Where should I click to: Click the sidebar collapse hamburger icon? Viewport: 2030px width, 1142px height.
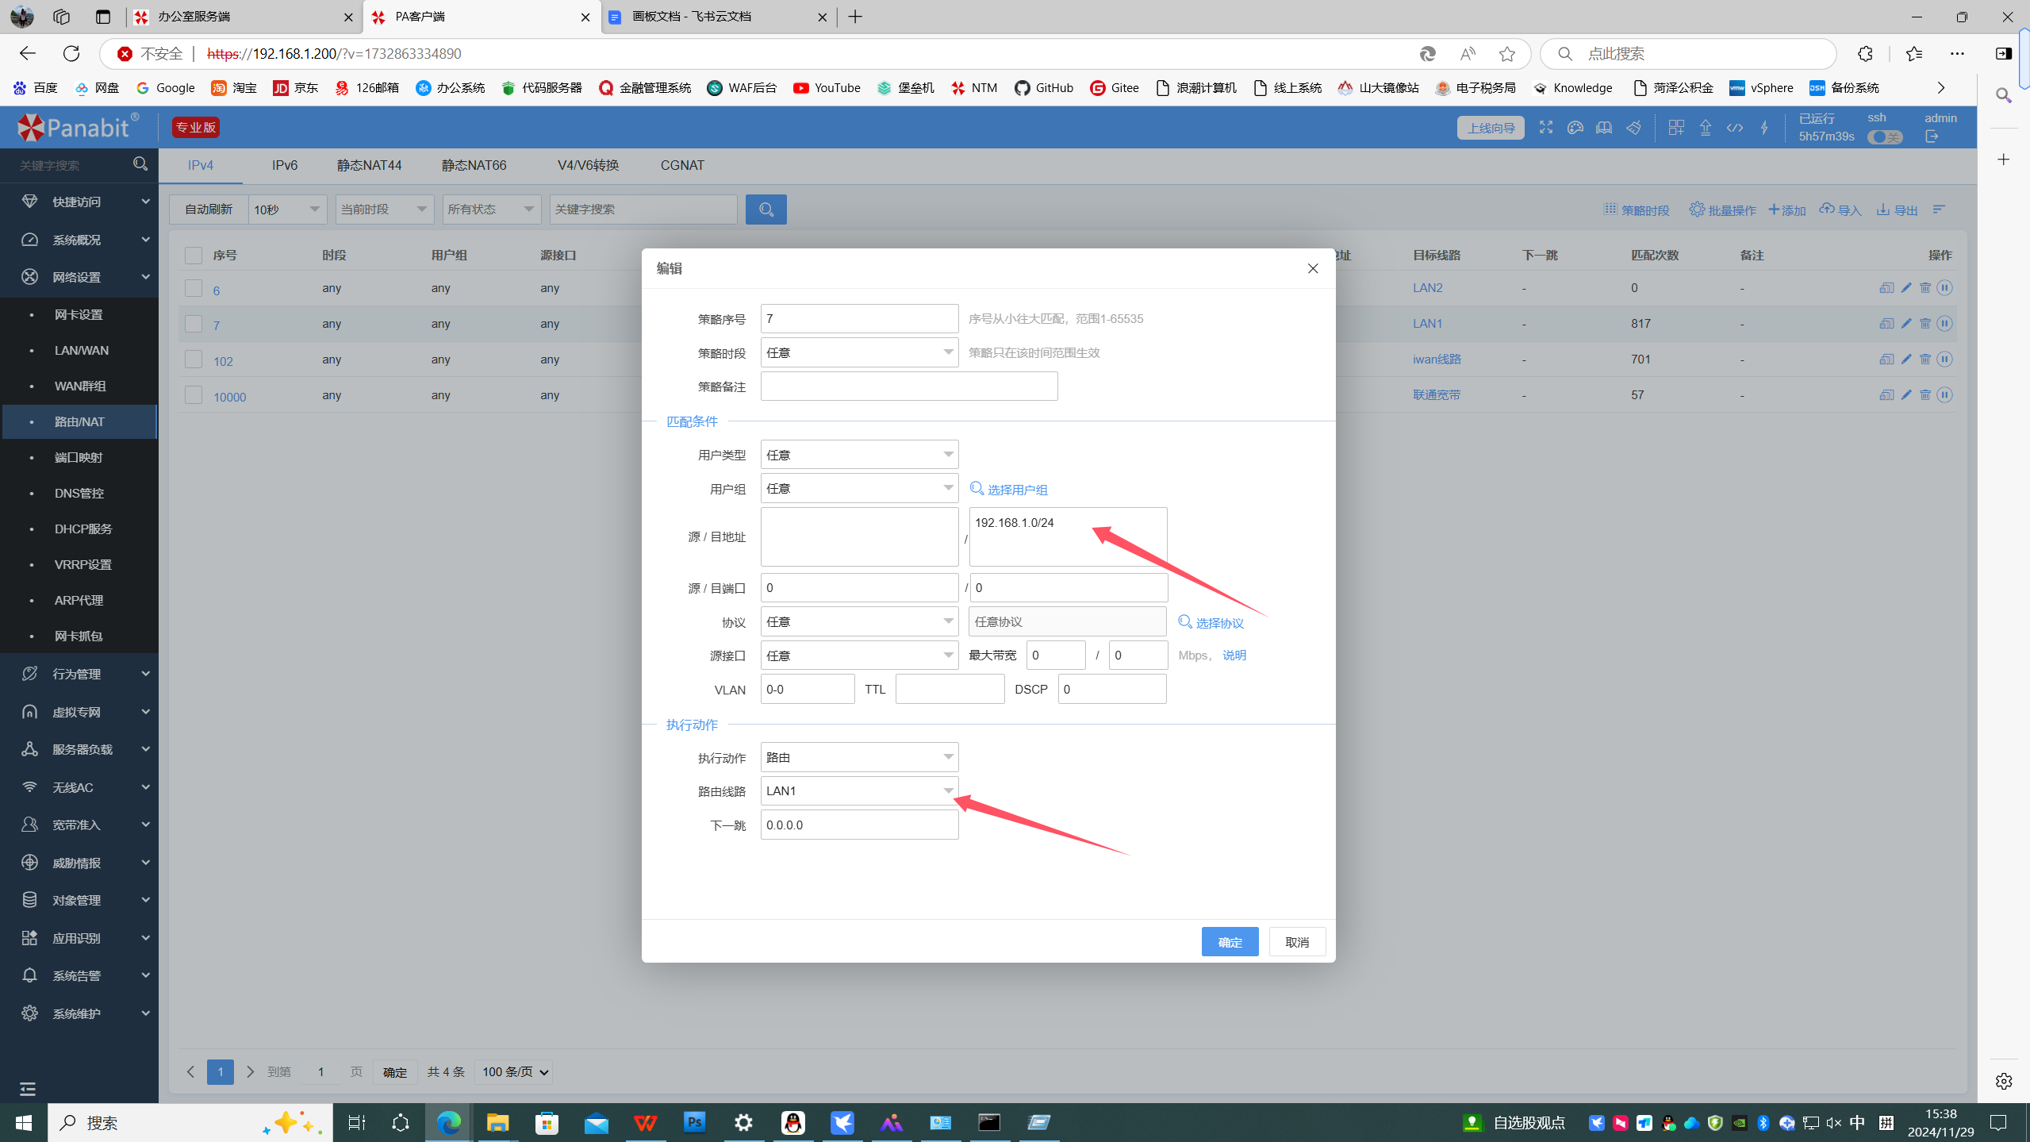(x=28, y=1088)
